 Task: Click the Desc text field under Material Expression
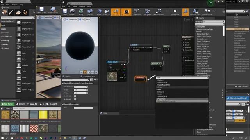pos(84,108)
